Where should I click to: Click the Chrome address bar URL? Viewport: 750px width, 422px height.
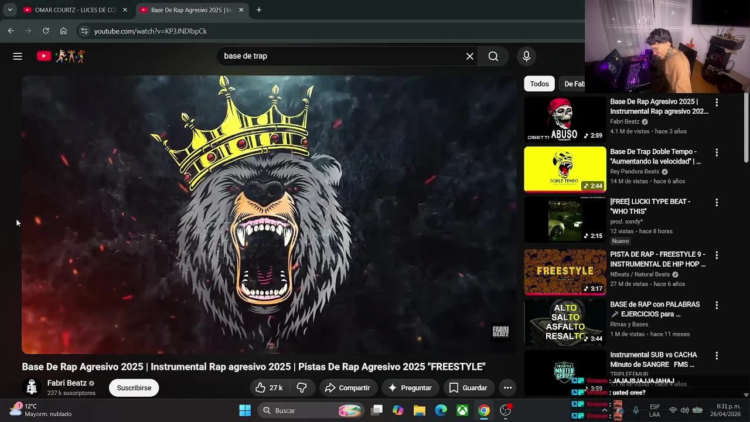151,31
